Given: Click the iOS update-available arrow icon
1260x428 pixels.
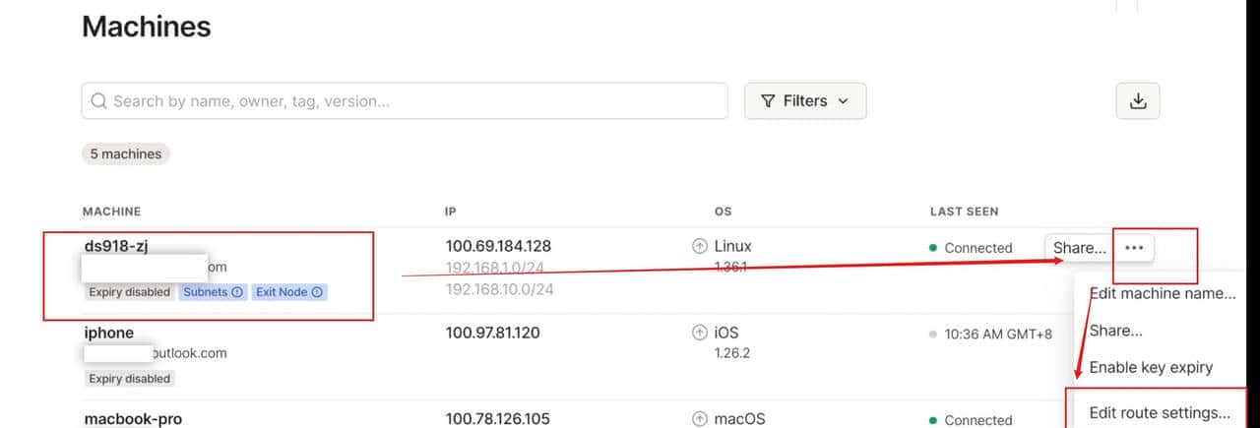Looking at the screenshot, I should [x=700, y=334].
